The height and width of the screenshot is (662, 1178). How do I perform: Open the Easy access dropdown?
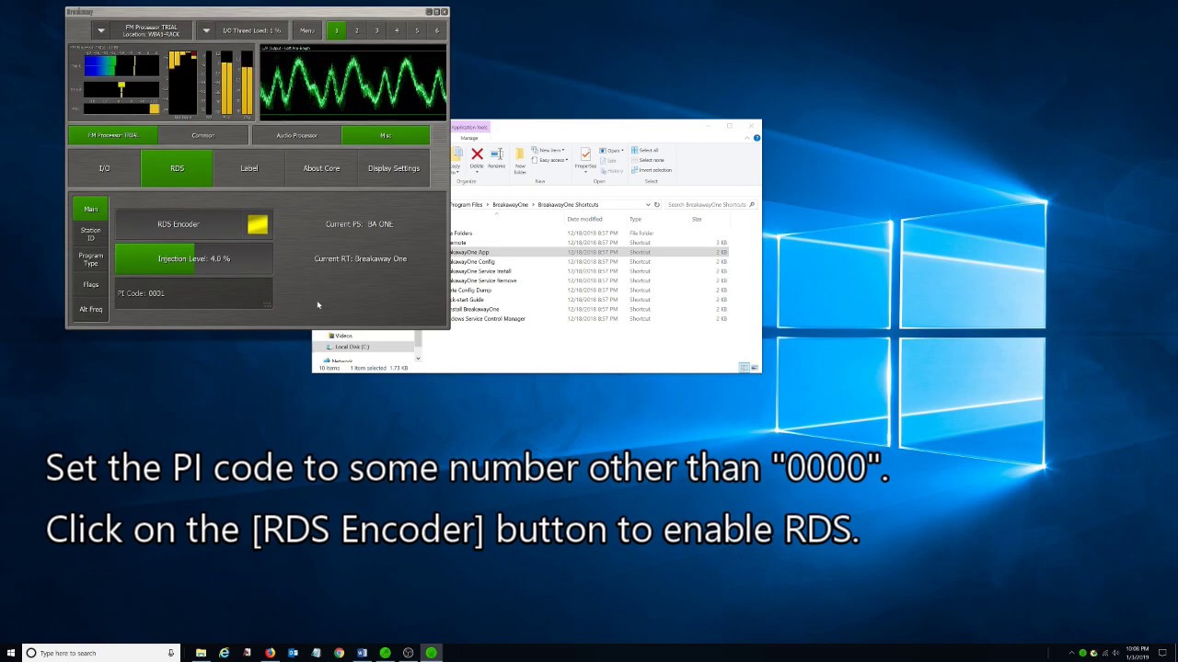[x=549, y=160]
